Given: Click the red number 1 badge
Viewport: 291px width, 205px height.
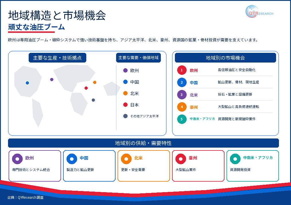Looking at the screenshot, I should [x=182, y=70].
